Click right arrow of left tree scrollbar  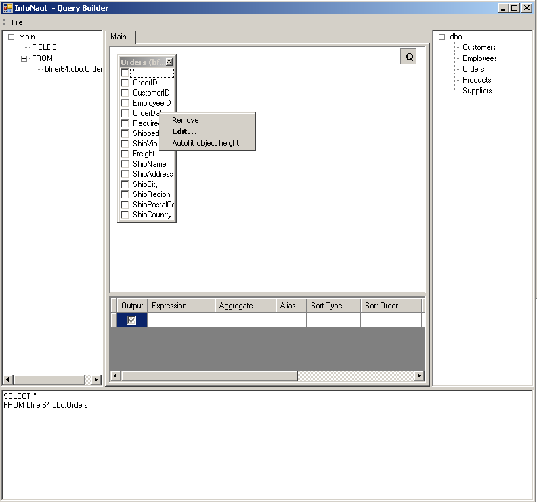[96, 380]
